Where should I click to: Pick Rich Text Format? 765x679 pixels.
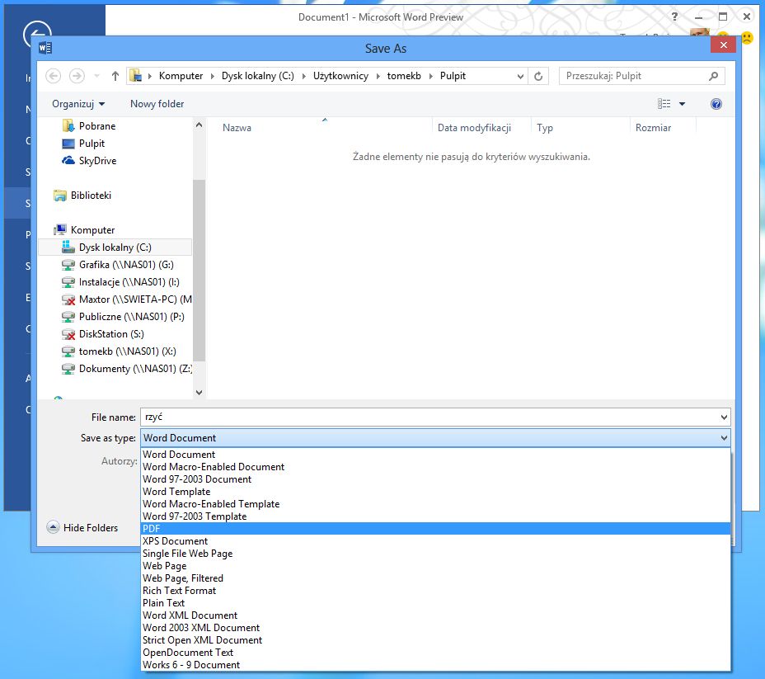(x=436, y=591)
